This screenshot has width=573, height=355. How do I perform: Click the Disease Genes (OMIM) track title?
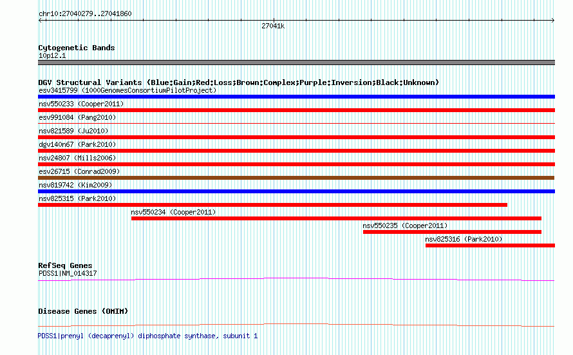click(x=83, y=311)
